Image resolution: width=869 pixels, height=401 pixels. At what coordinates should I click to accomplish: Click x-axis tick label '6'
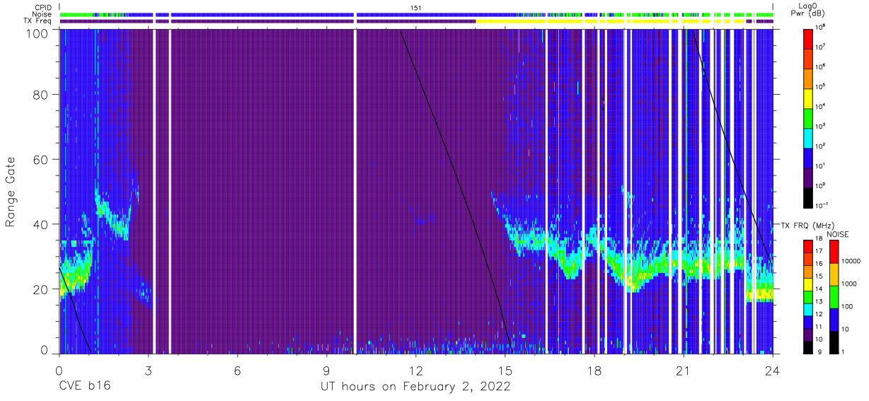click(238, 371)
